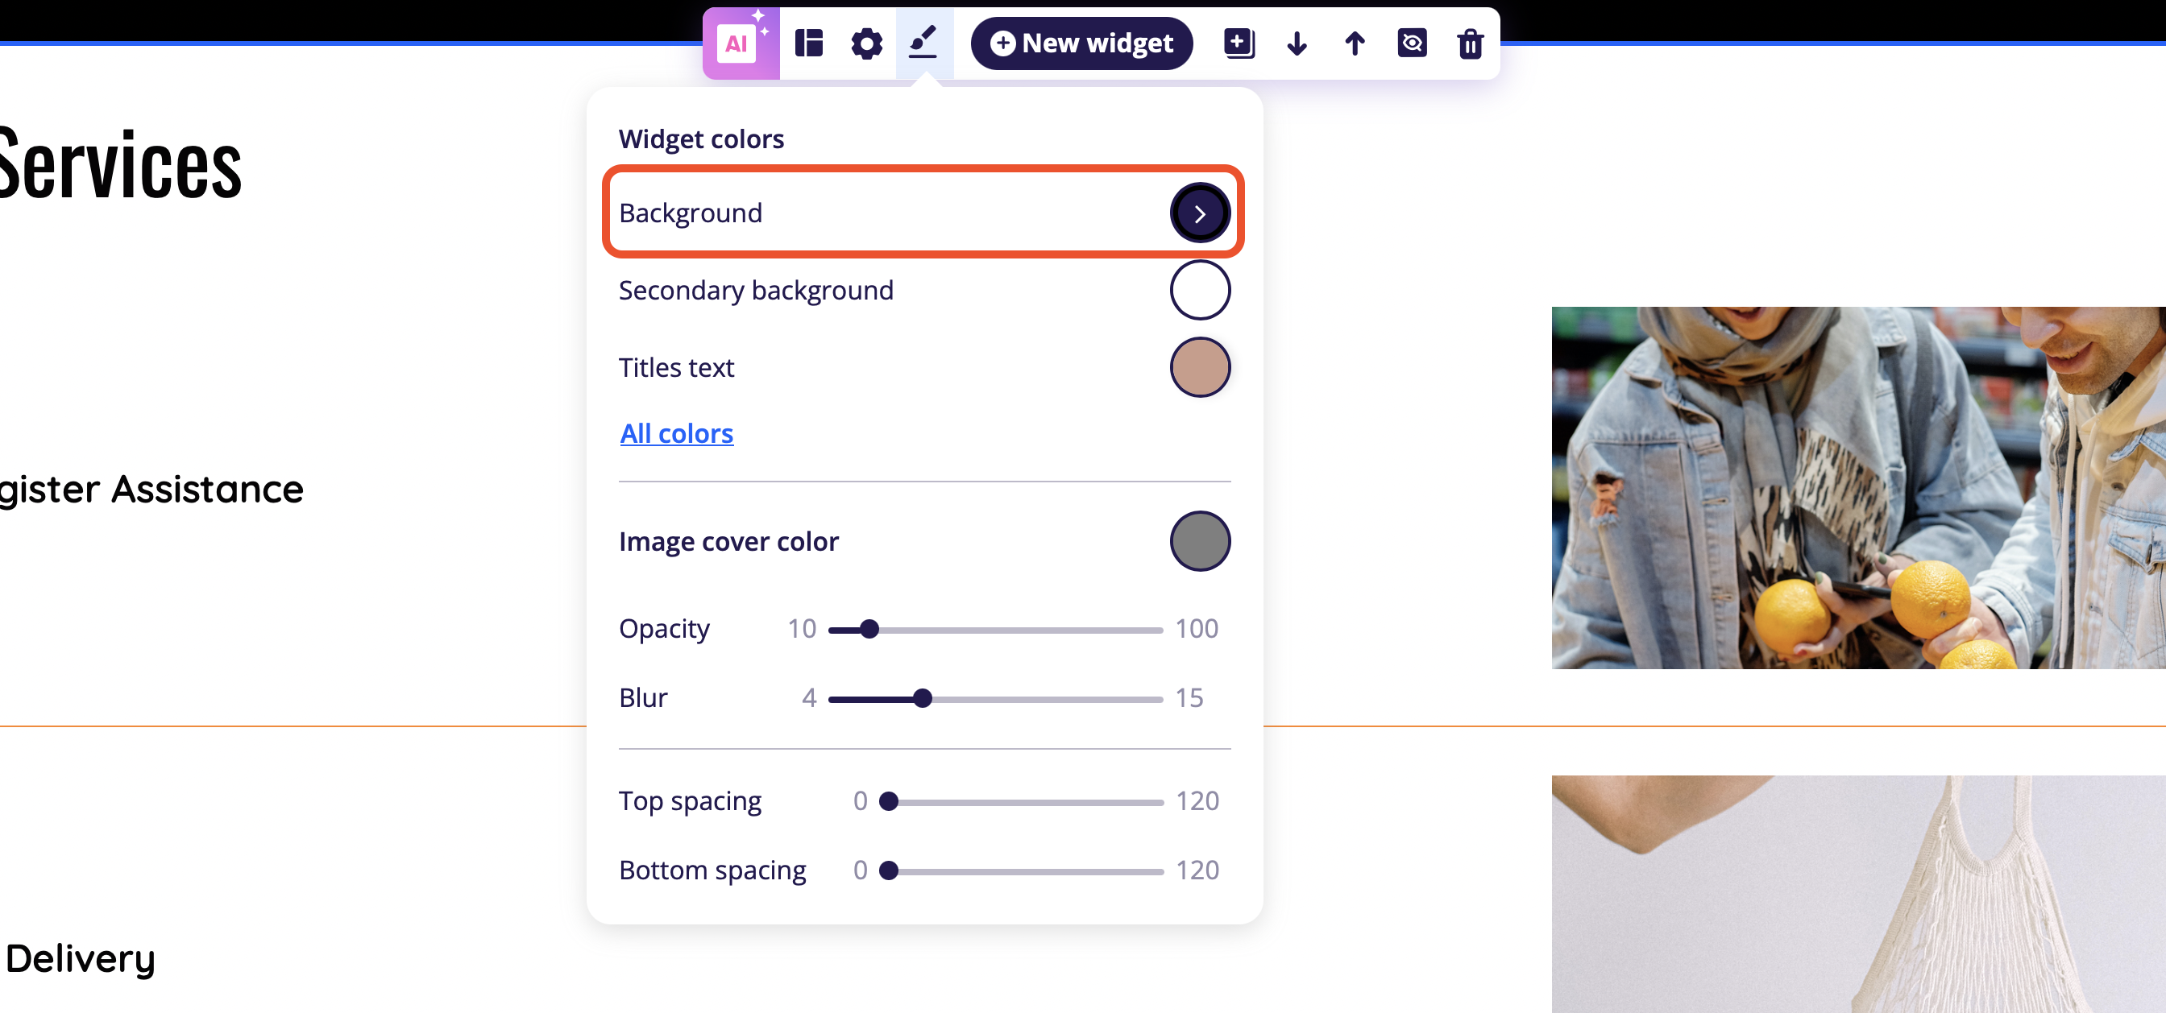Image resolution: width=2166 pixels, height=1013 pixels.
Task: Open widget settings gear
Action: [x=866, y=43]
